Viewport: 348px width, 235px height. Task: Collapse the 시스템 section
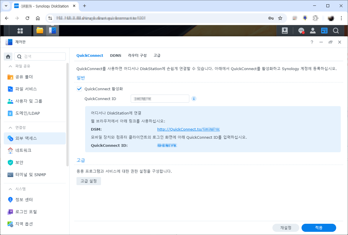point(10,189)
